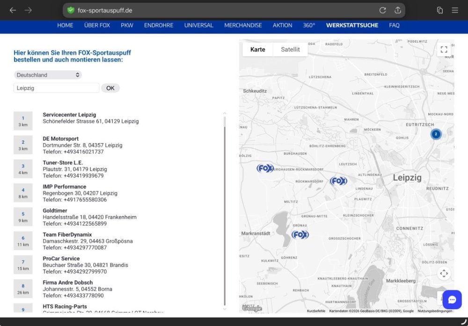Viewport: 468px width, 326px height.
Task: Toggle fullscreen view on the map
Action: (x=444, y=50)
